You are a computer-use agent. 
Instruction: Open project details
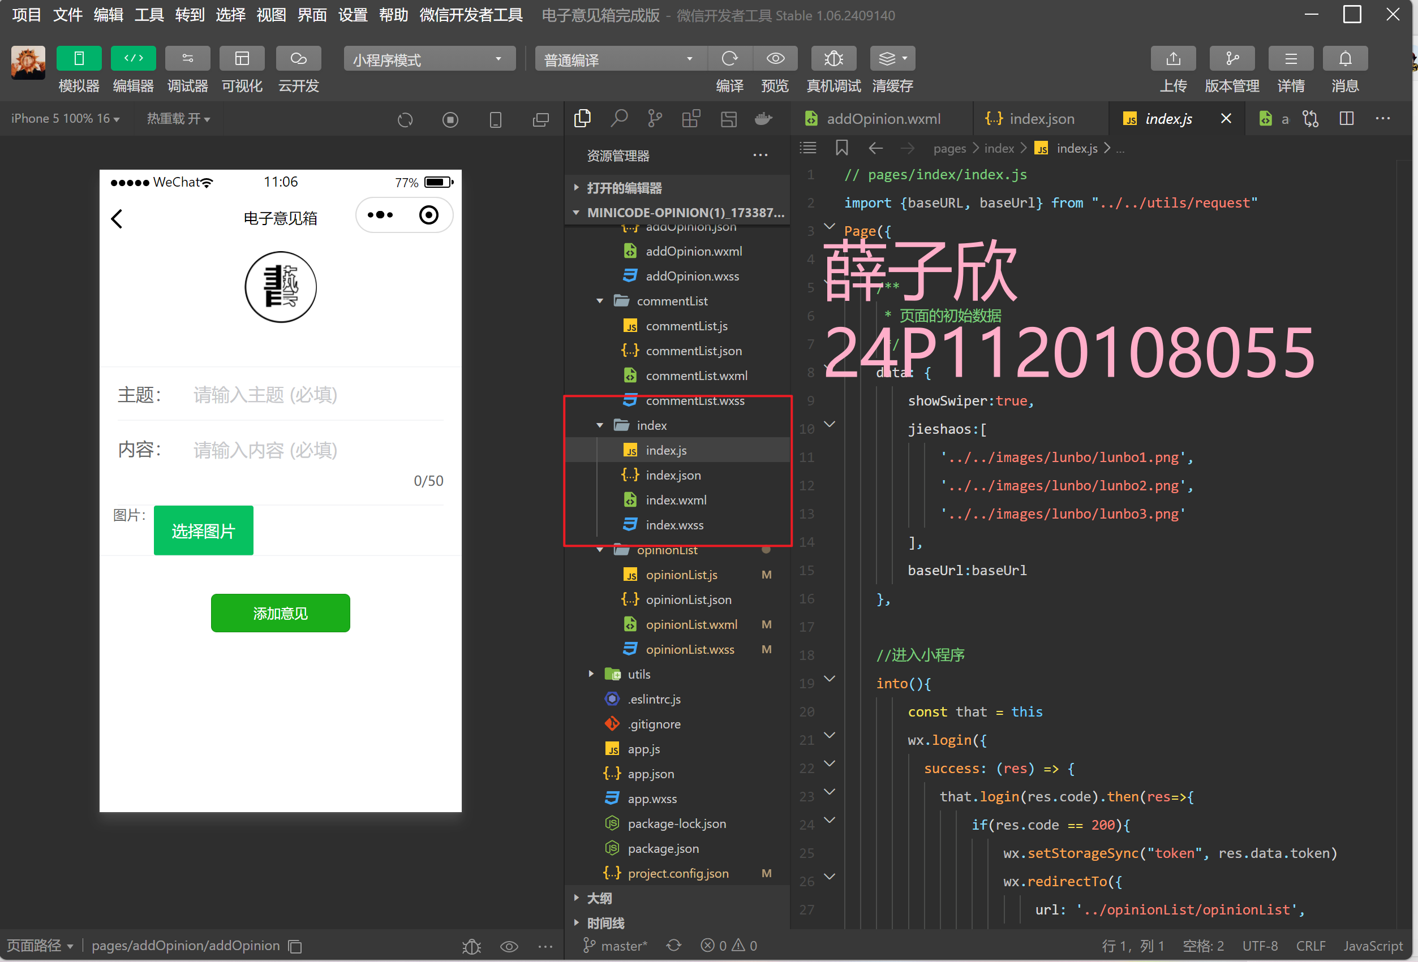click(x=1291, y=59)
